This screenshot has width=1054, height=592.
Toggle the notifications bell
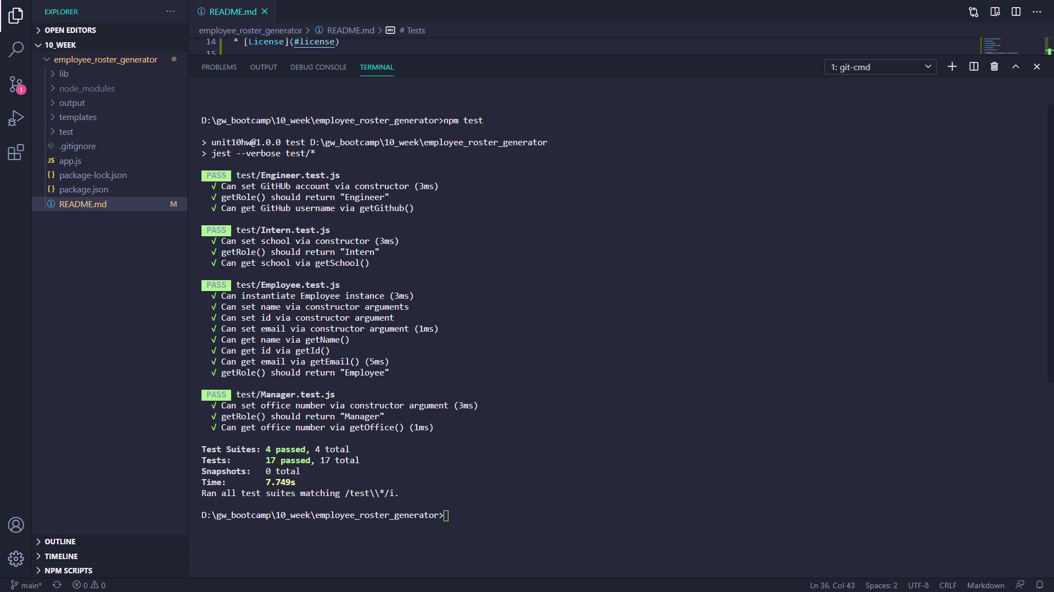point(1040,585)
